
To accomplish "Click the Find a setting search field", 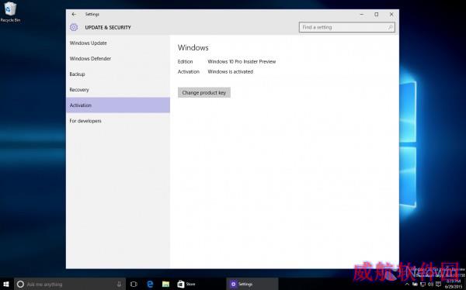I will [x=347, y=27].
